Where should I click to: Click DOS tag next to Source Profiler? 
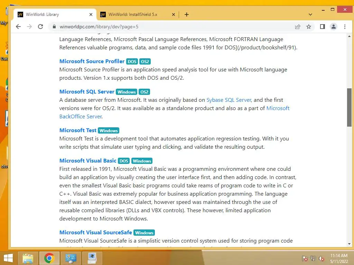pos(132,61)
